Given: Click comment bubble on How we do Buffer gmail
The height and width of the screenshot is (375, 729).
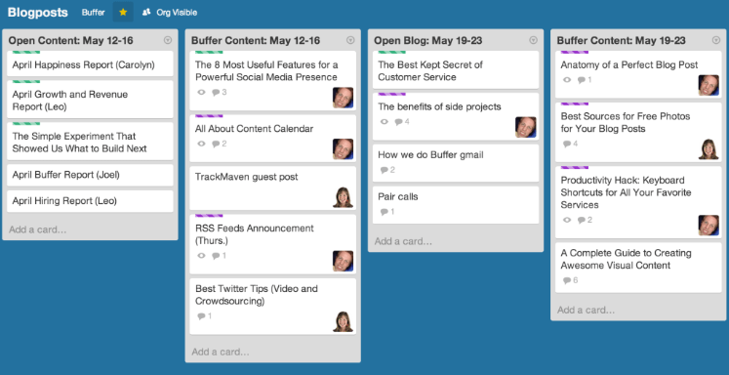Looking at the screenshot, I should click(385, 170).
